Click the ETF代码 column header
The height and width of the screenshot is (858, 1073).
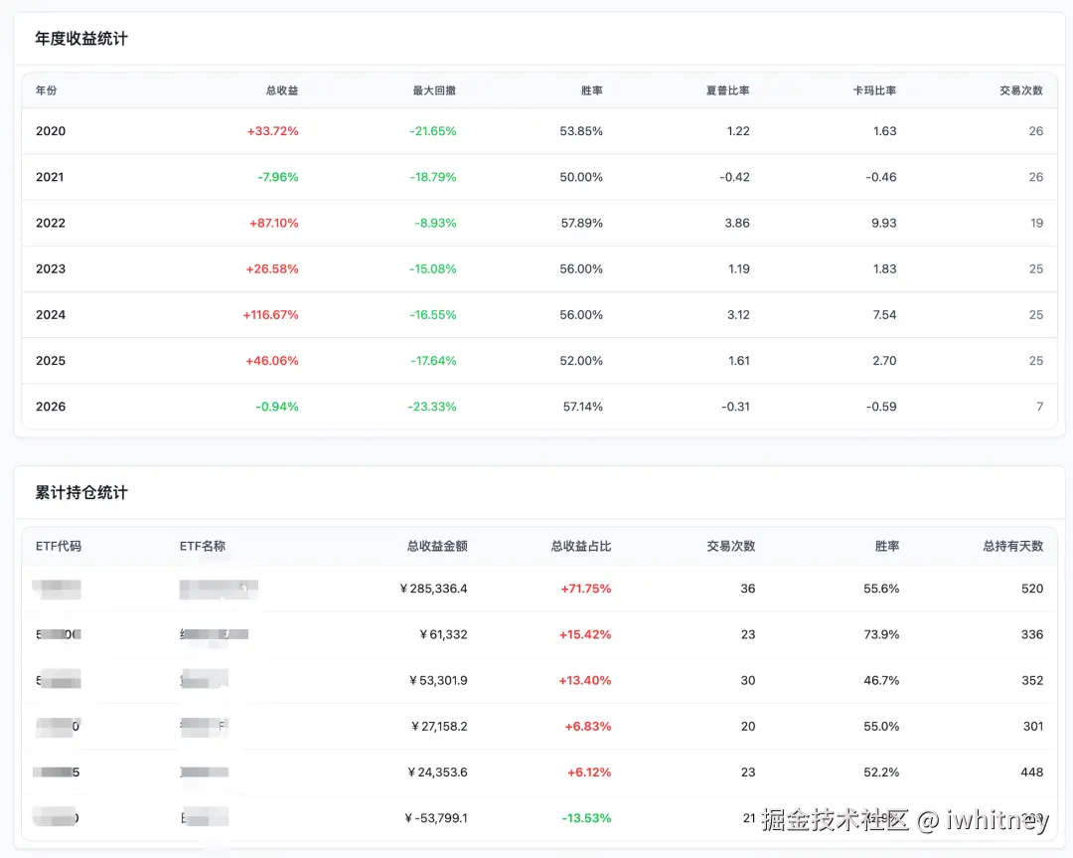[x=59, y=546]
